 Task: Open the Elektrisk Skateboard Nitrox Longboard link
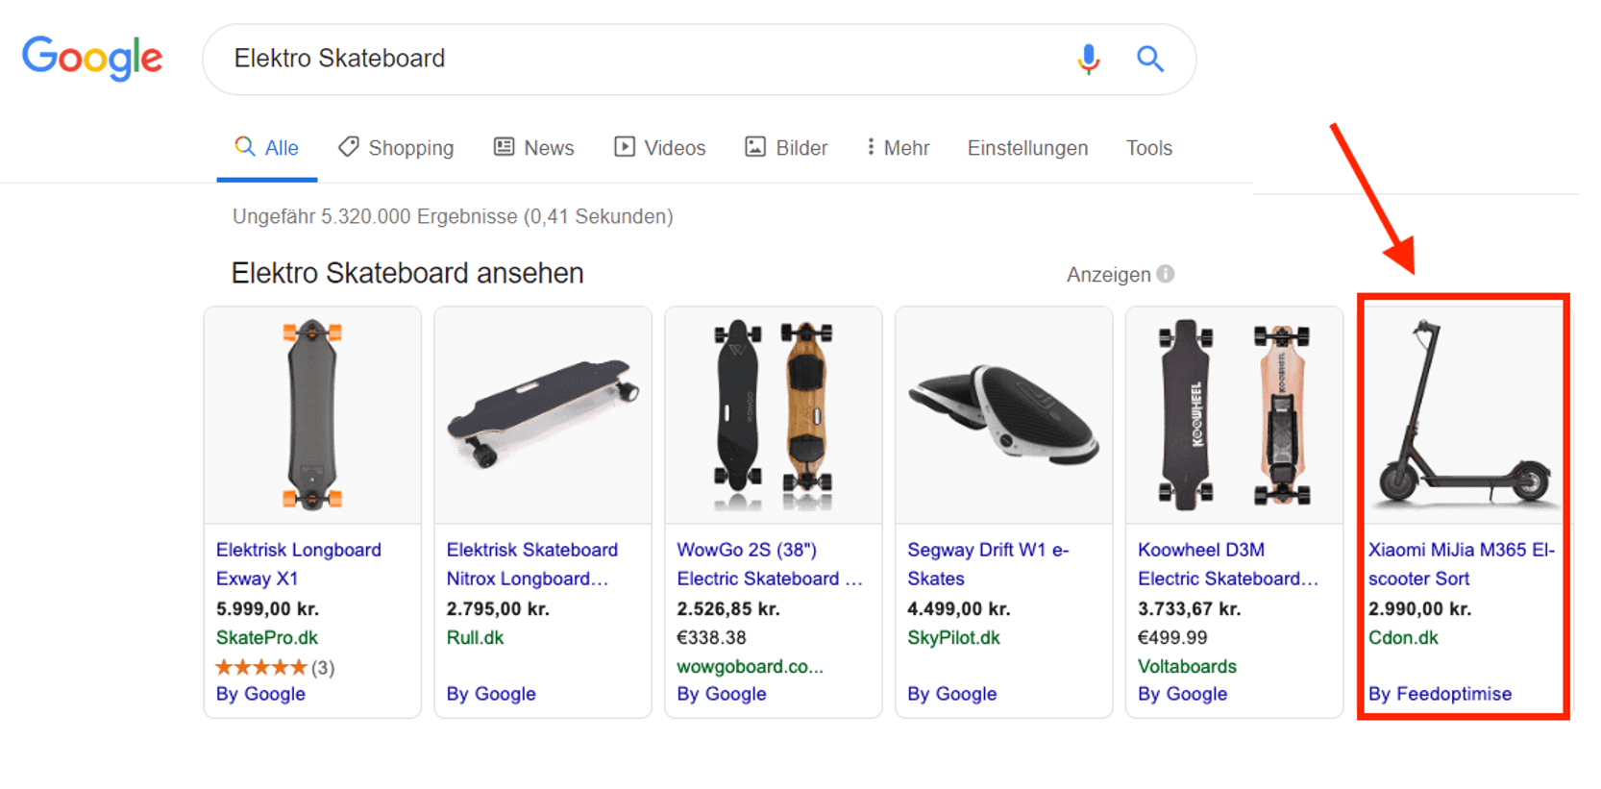click(531, 564)
